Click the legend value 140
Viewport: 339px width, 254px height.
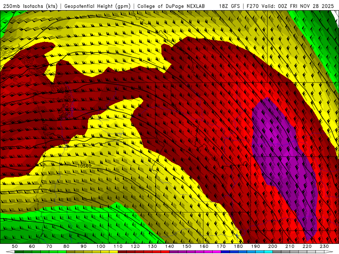(x=170, y=246)
